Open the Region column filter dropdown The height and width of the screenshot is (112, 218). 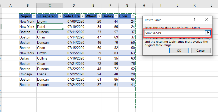(34, 16)
